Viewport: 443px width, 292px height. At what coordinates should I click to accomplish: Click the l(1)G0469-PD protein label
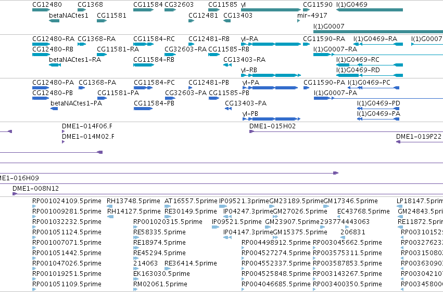coord(378,103)
